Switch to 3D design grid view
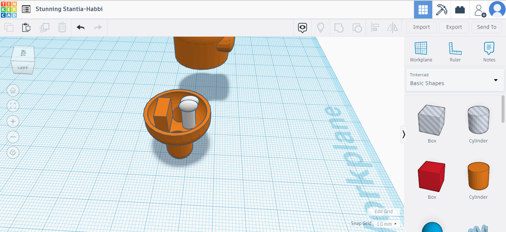Viewport: 506px width, 232px height. pyautogui.click(x=423, y=10)
